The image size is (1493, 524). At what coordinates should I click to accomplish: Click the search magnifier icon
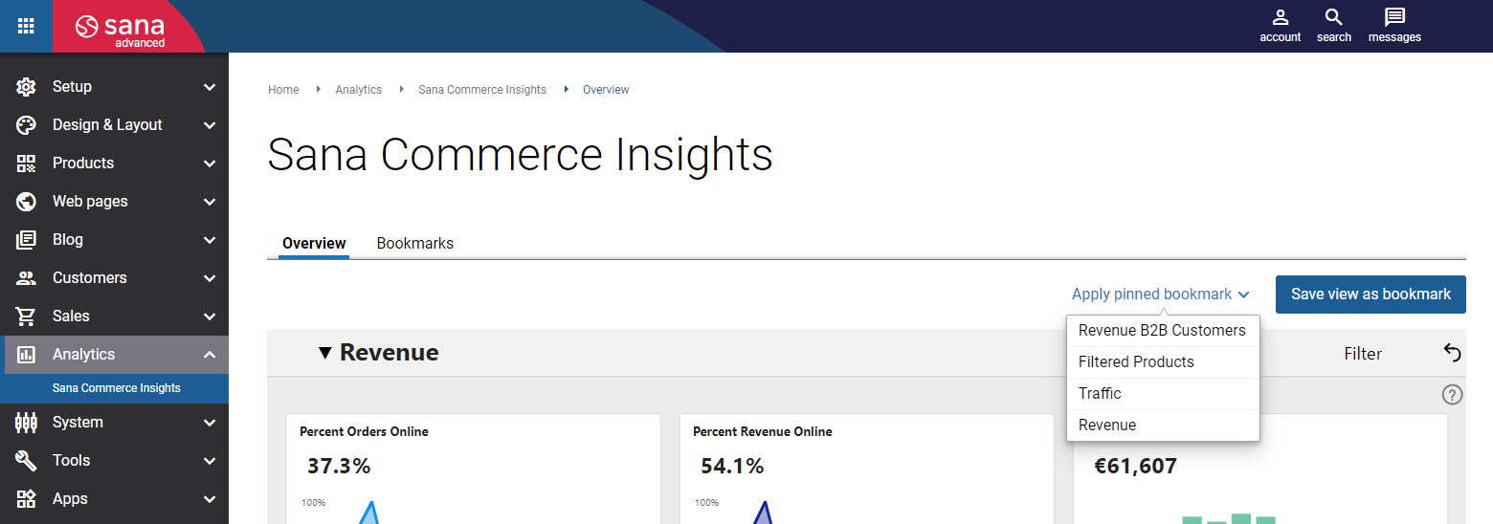1333,17
